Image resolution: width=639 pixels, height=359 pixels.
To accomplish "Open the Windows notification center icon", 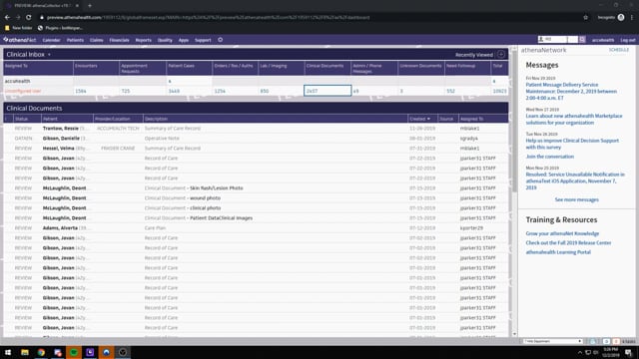I will tap(628, 352).
